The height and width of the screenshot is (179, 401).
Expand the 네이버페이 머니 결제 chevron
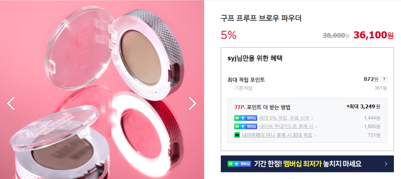pos(314,135)
